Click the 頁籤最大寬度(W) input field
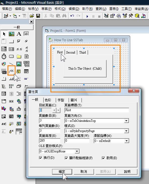The width and height of the screenshot is (149, 184). tap(77, 141)
